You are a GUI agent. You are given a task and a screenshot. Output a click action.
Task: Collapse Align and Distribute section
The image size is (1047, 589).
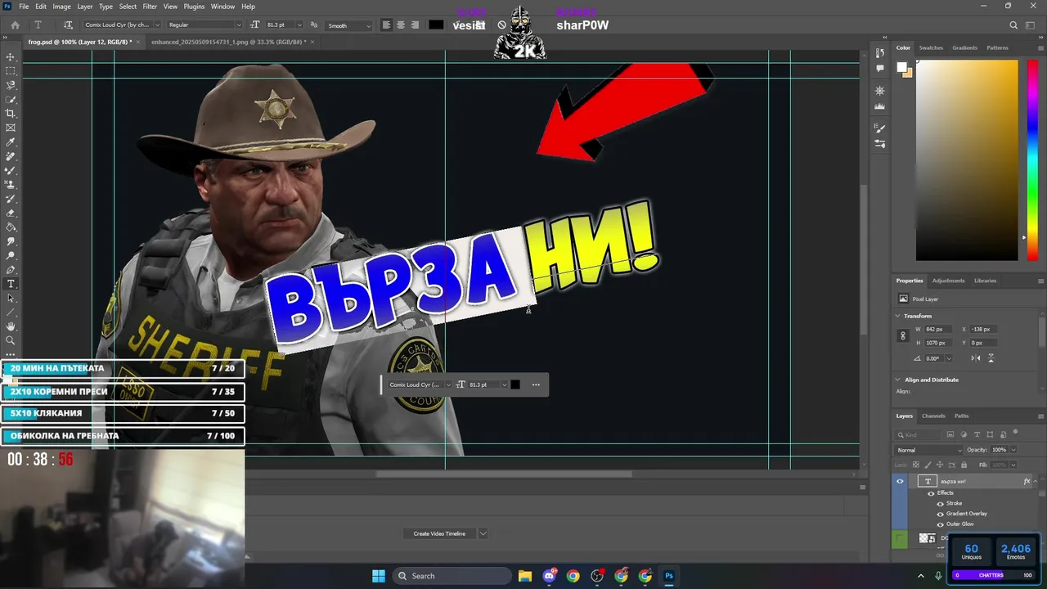pyautogui.click(x=898, y=380)
